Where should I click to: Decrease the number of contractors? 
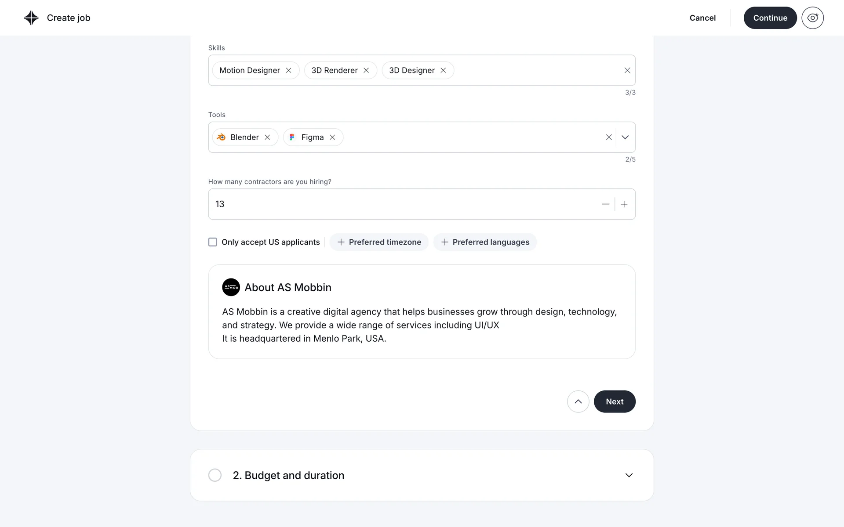[x=605, y=204]
